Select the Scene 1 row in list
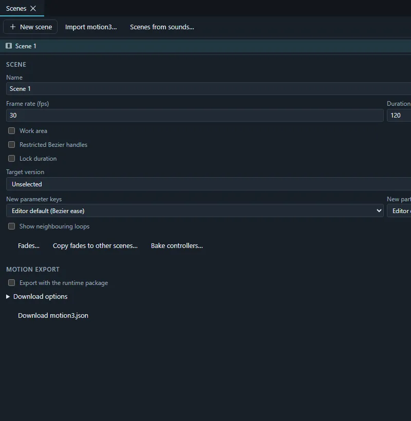This screenshot has height=421, width=411. (206, 46)
